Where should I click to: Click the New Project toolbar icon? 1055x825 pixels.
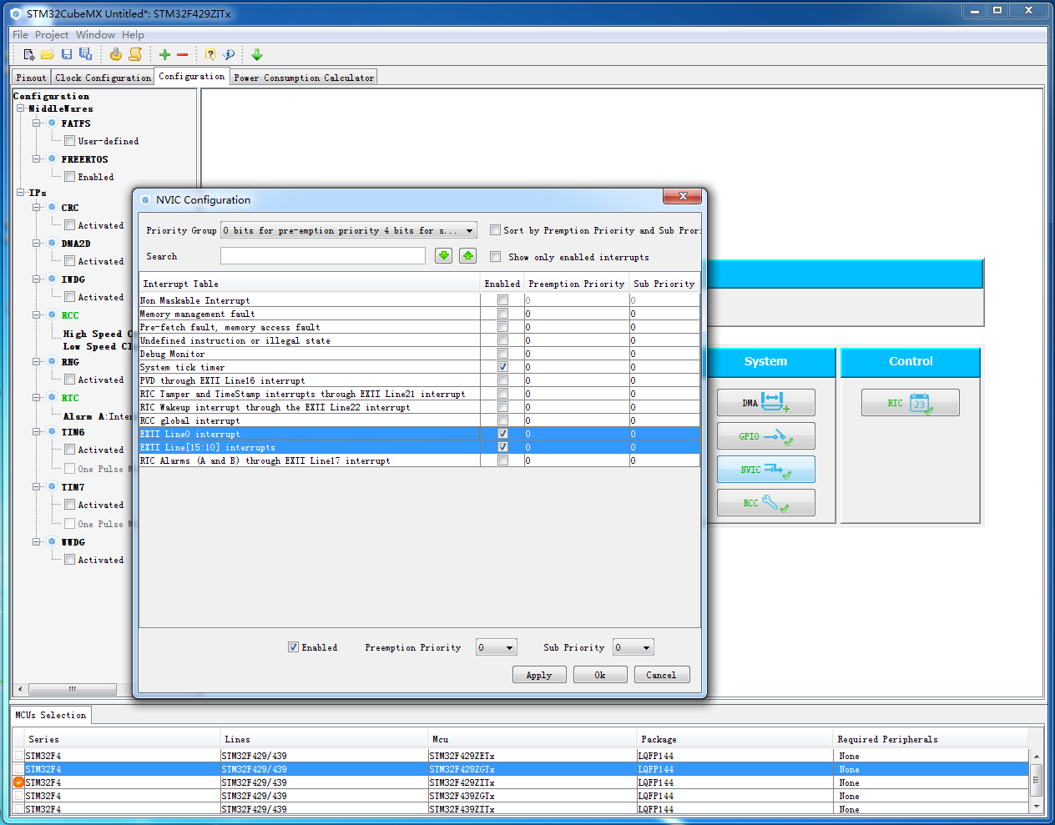click(x=29, y=54)
